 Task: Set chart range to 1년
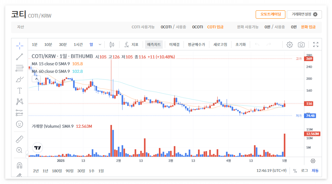[45, 171]
